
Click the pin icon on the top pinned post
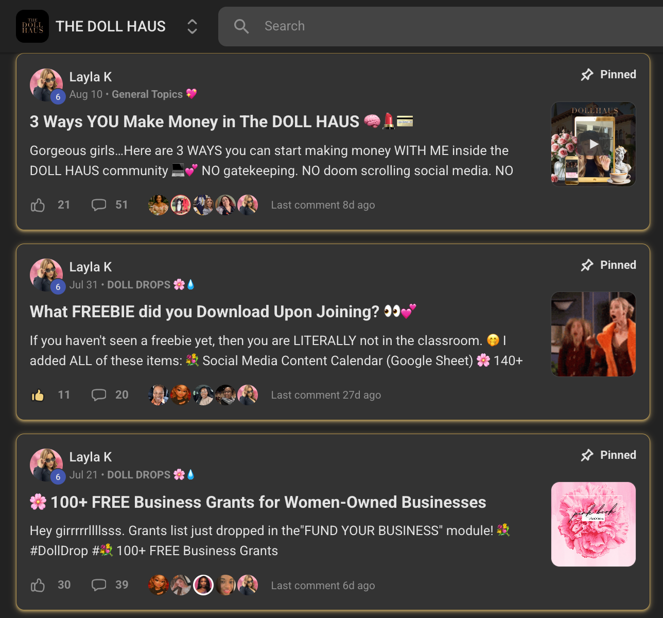click(587, 74)
